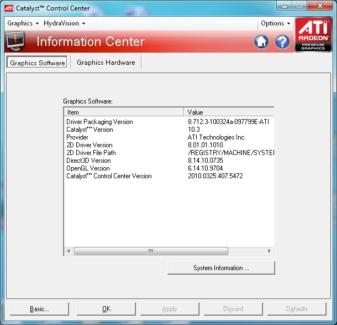Image resolution: width=337 pixels, height=325 pixels.
Task: Click the right scroll arrow of the list
Action: [x=269, y=251]
